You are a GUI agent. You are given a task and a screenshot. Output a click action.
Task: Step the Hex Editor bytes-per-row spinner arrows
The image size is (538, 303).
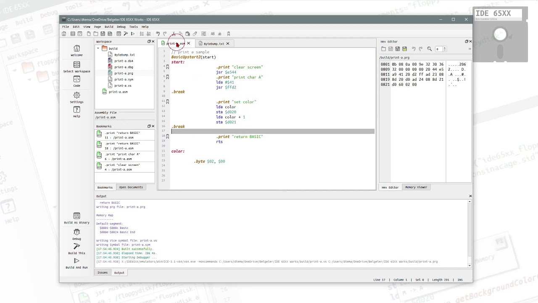pyautogui.click(x=445, y=49)
